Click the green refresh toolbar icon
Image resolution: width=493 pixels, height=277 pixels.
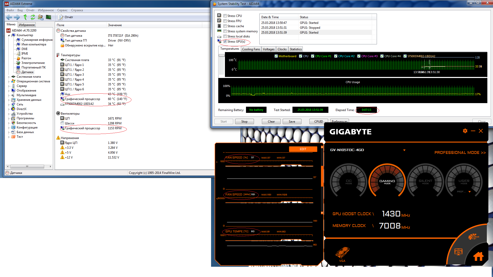click(33, 17)
